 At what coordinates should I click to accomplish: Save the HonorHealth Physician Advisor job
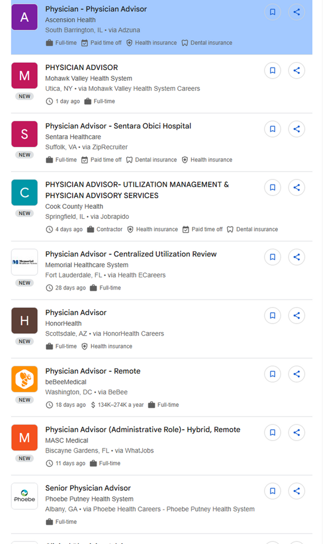272,316
